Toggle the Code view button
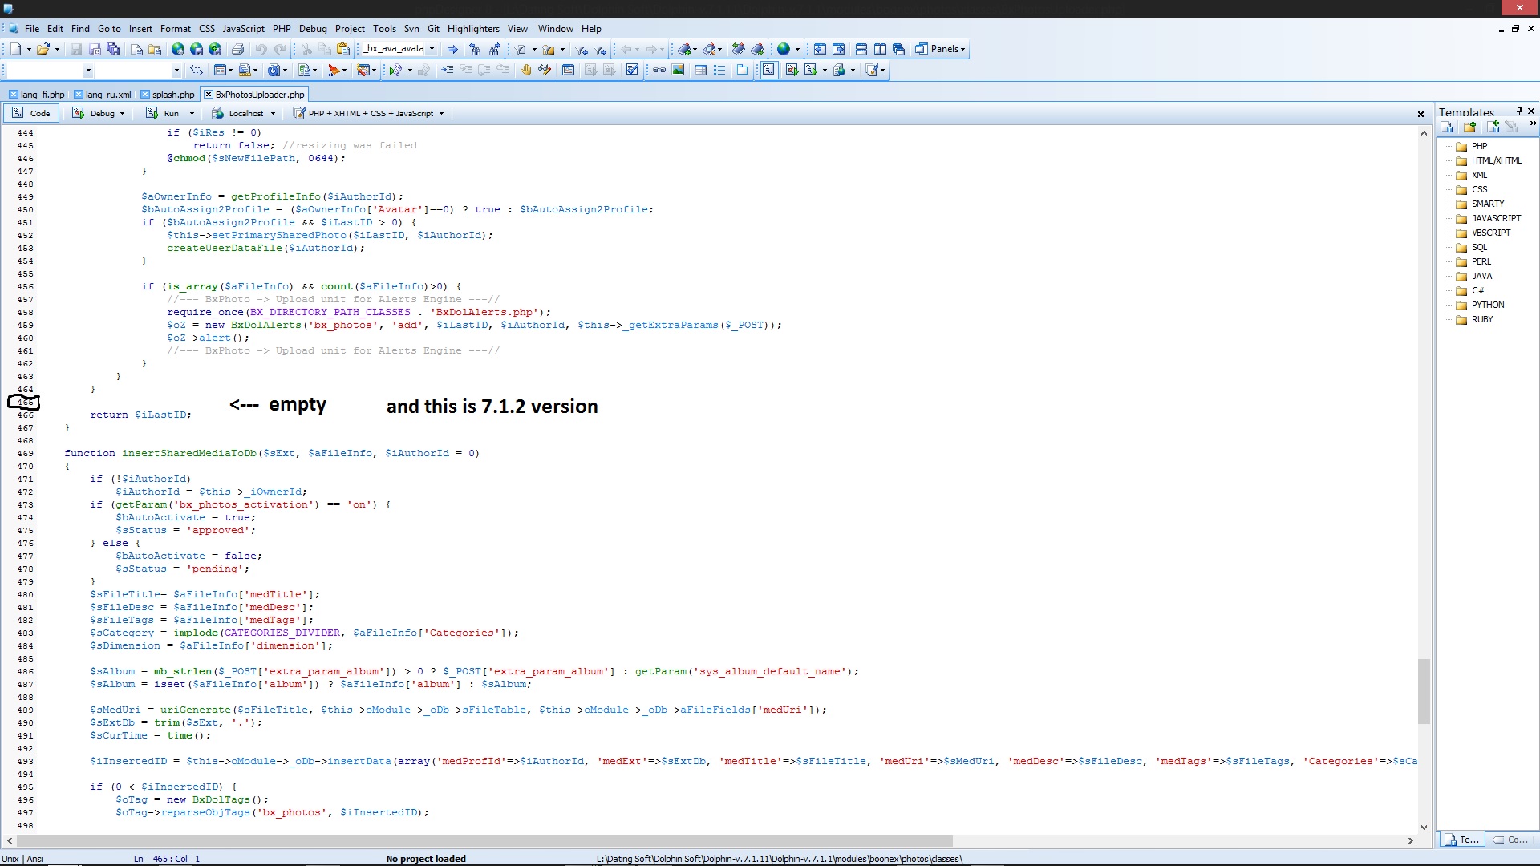 pos(31,114)
